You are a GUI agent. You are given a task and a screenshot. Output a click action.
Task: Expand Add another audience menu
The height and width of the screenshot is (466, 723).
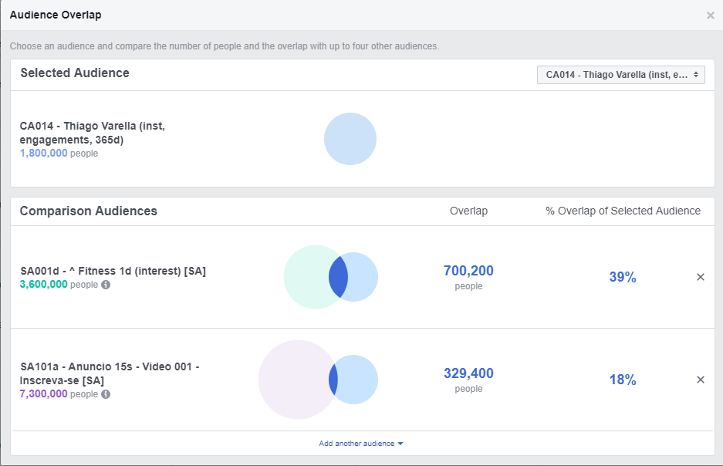tap(361, 444)
